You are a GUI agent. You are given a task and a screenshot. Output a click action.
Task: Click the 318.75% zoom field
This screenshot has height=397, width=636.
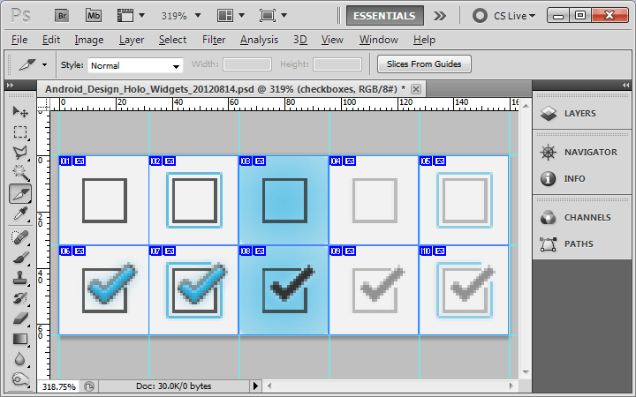coord(59,386)
